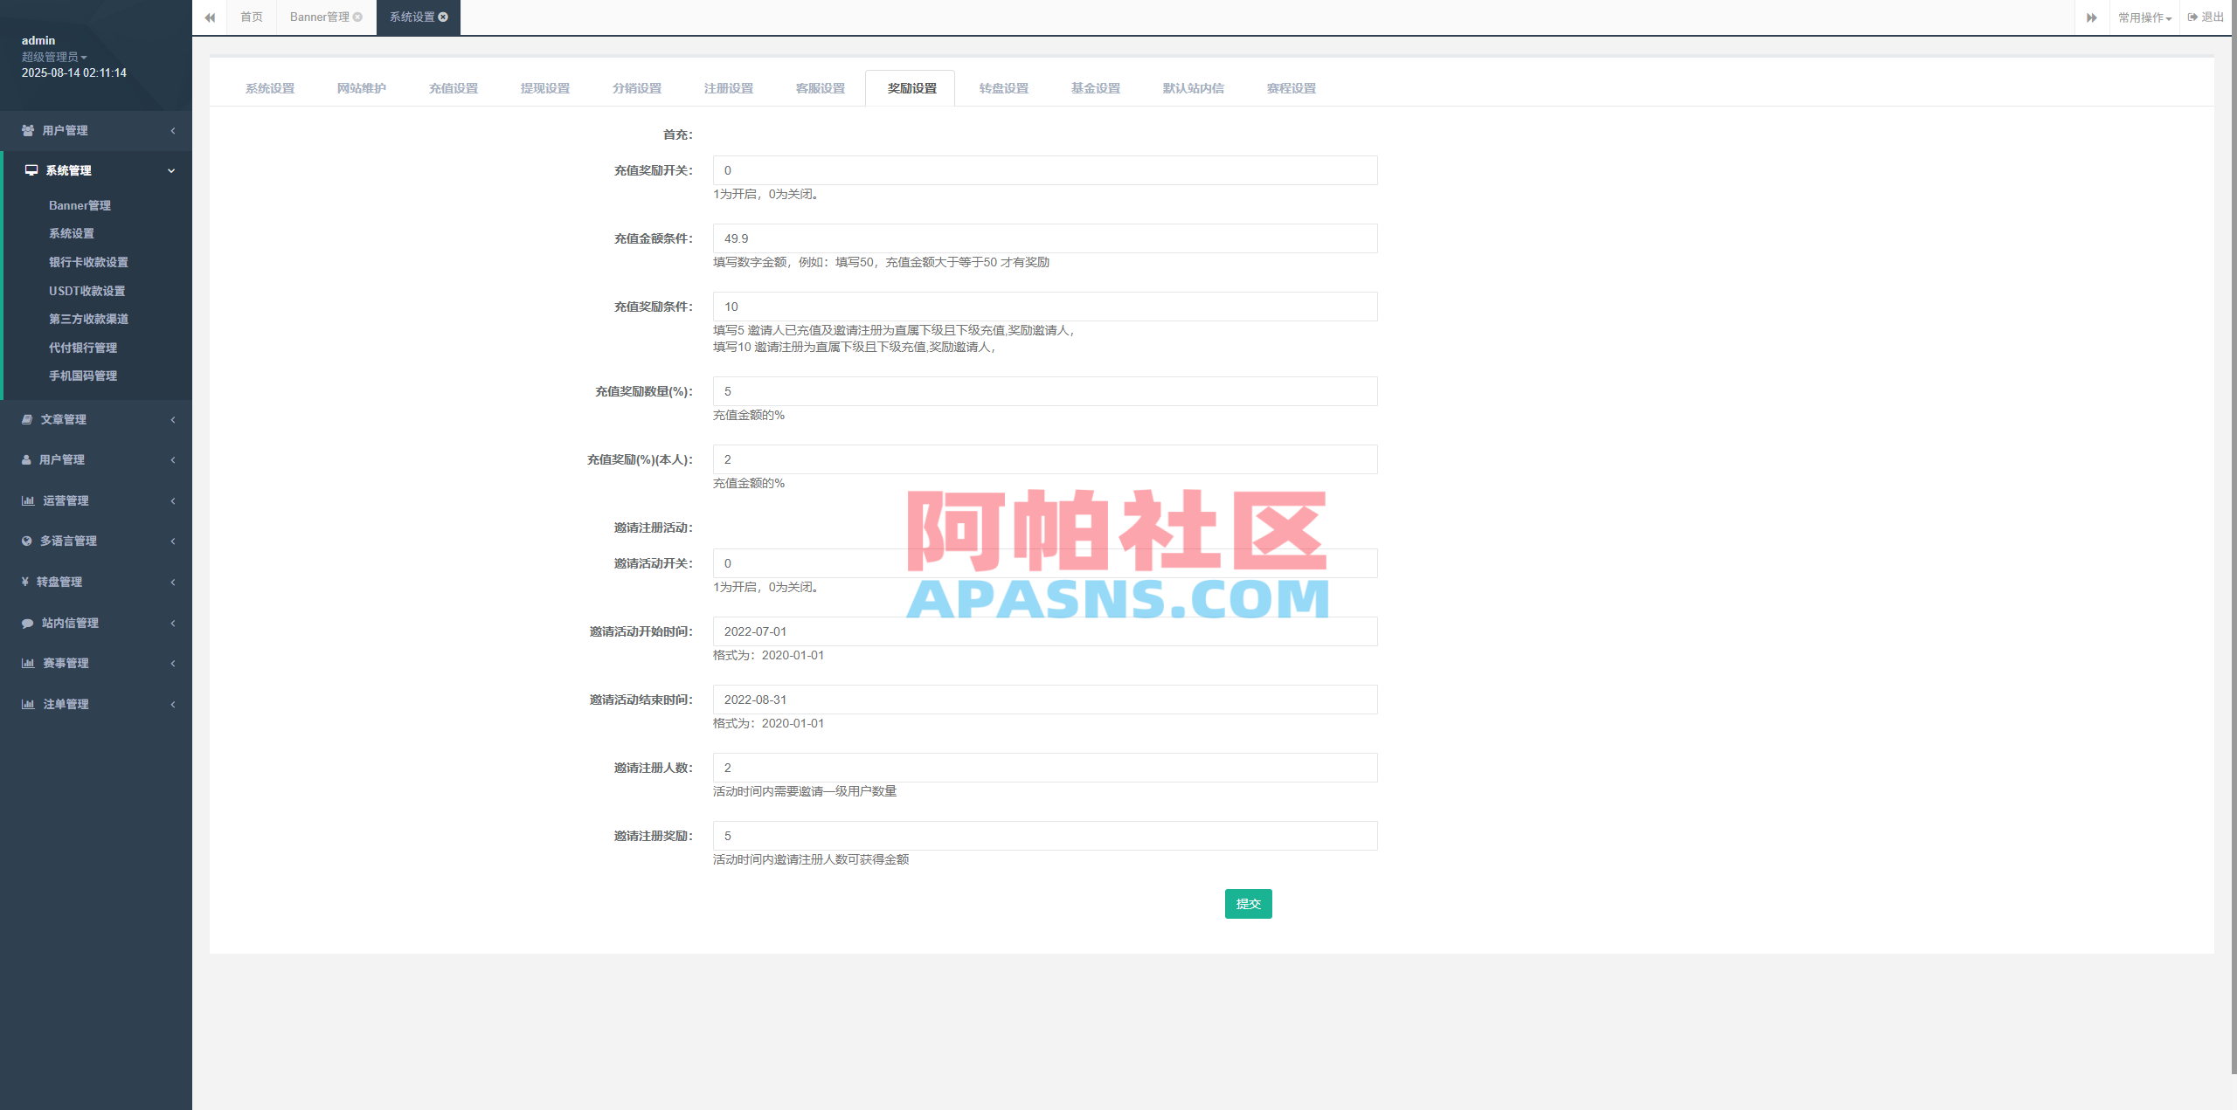Click the 注单管理 chart icon
This screenshot has height=1110, width=2237.
26,704
